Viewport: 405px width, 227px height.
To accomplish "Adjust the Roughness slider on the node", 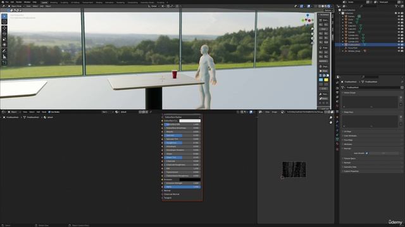I will click(x=182, y=143).
